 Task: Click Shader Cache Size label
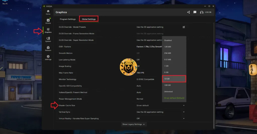pyautogui.click(x=67, y=105)
